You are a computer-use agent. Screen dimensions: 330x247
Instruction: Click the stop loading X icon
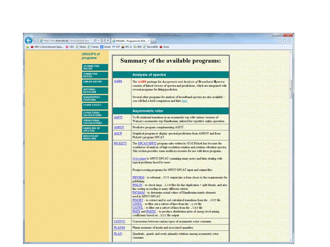pyautogui.click(x=108, y=40)
